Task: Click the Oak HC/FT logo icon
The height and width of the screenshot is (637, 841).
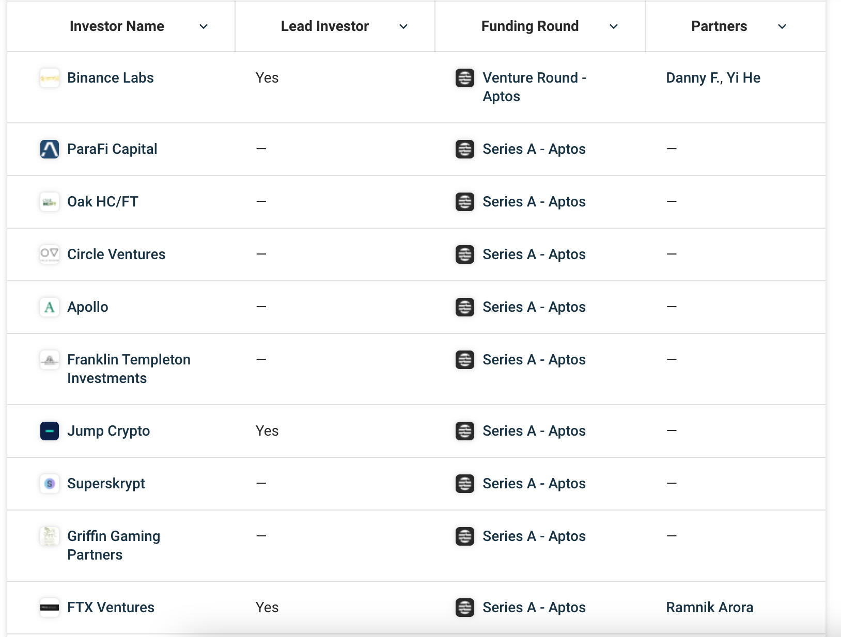Action: coord(50,202)
